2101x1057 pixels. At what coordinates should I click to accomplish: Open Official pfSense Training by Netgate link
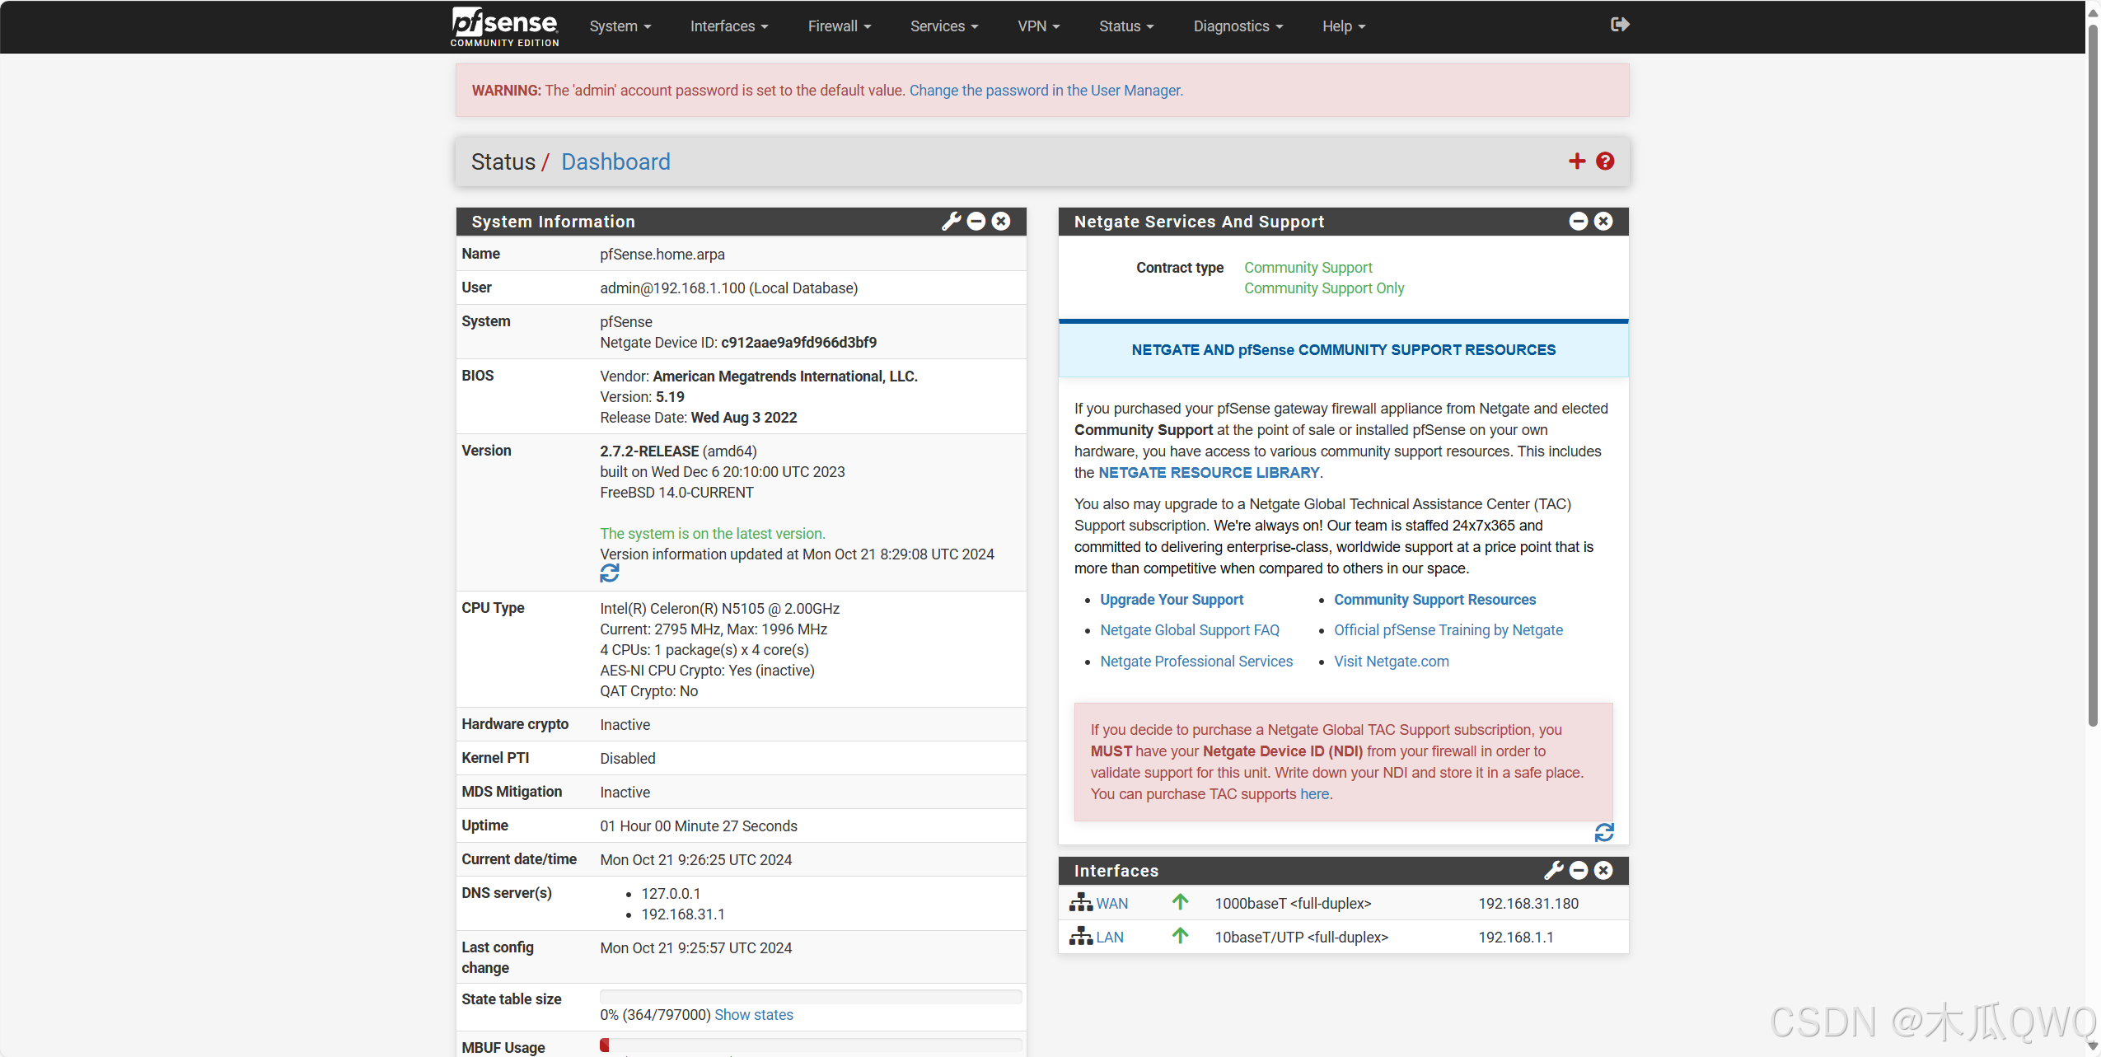pyautogui.click(x=1448, y=630)
